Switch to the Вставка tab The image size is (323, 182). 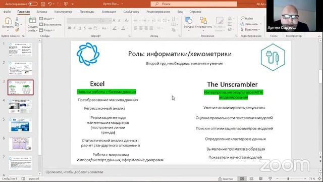(42, 12)
